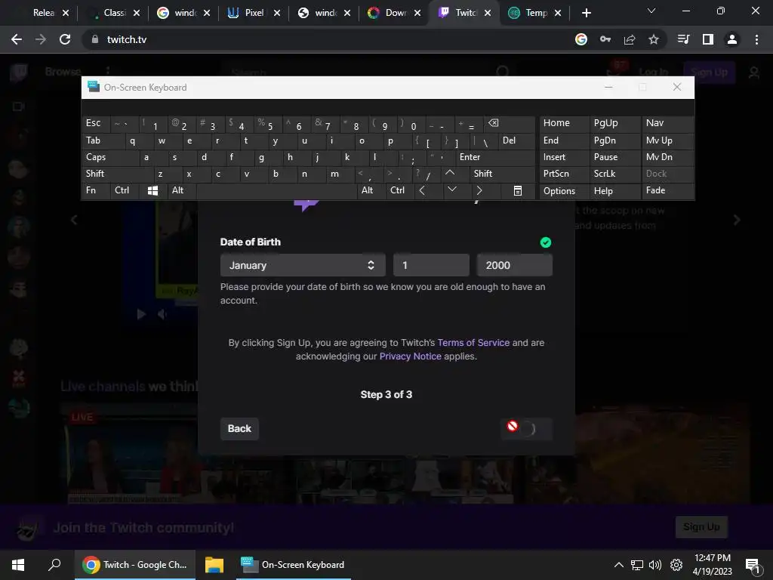Open the settings gear in system tray
This screenshot has width=773, height=580.
coord(676,565)
